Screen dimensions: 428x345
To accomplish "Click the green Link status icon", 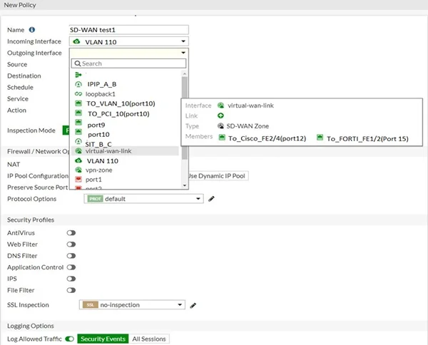I will [x=221, y=115].
